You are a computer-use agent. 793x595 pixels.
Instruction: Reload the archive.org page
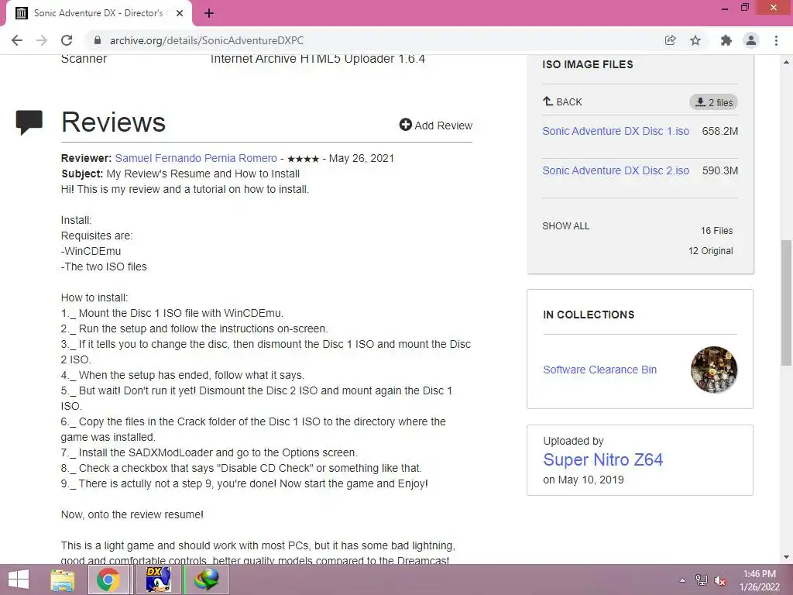click(x=67, y=40)
